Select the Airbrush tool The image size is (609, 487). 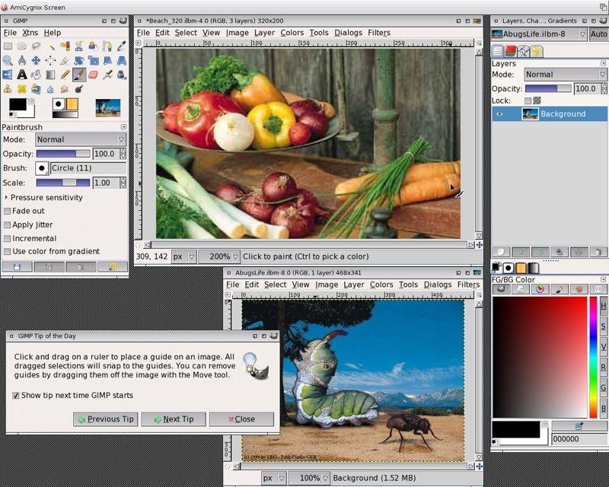coord(107,75)
